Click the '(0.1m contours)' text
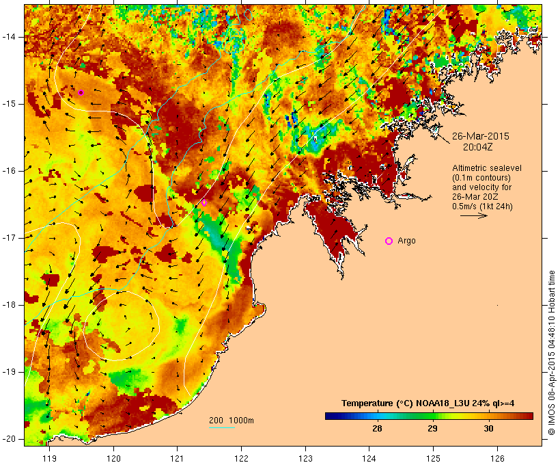This screenshot has height=465, width=560. (481, 178)
